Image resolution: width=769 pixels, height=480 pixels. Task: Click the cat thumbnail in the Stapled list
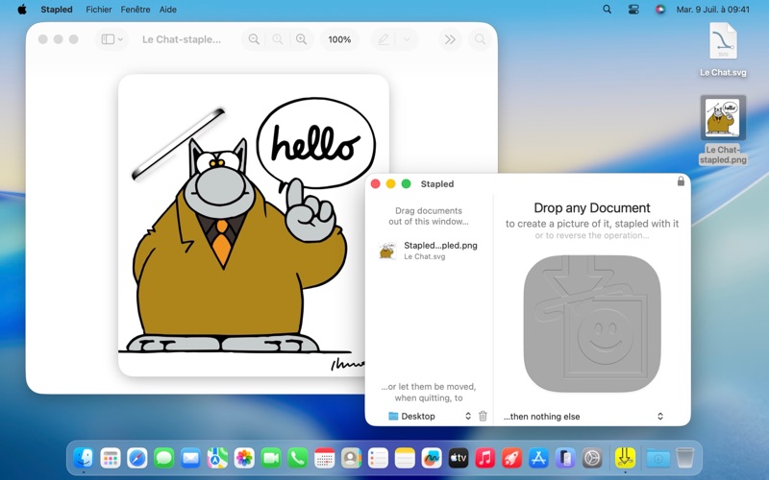click(387, 250)
